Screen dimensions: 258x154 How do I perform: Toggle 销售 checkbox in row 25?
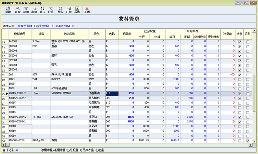click(240, 94)
